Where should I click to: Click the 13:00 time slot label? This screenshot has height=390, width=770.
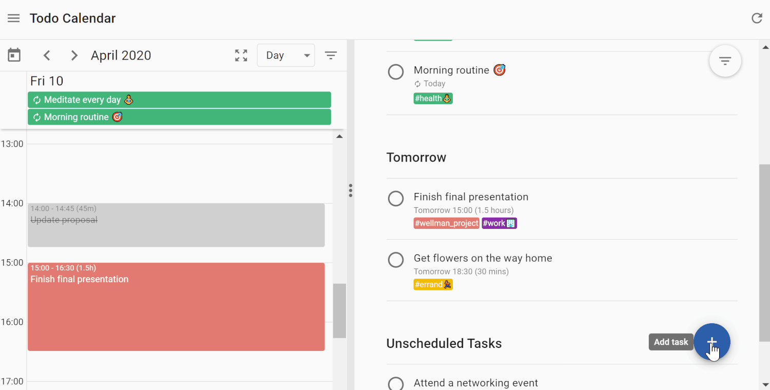pos(12,144)
